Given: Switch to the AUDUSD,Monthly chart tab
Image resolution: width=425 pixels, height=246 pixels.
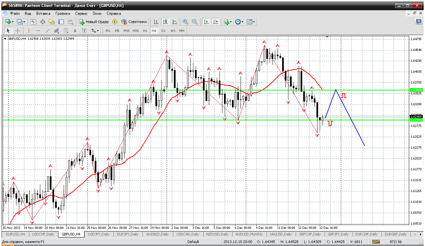Looking at the screenshot, I should point(249,234).
